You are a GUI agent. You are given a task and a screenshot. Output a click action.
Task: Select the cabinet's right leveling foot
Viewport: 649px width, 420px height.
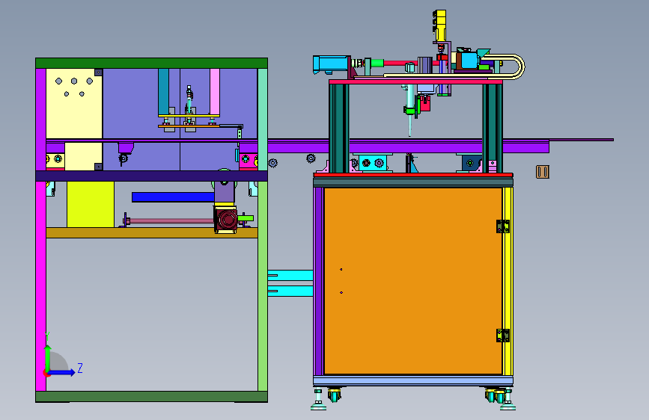(x=508, y=400)
